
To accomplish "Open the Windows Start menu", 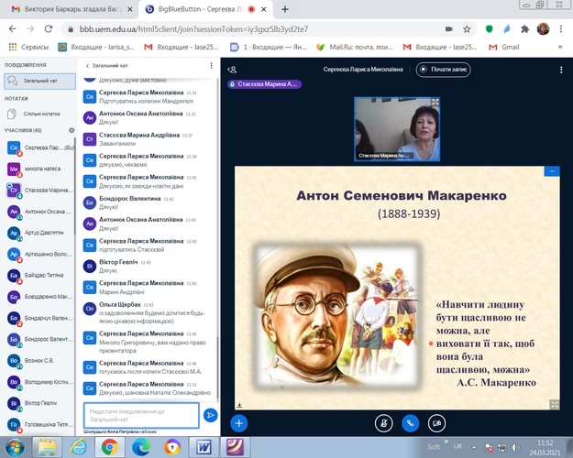I will pyautogui.click(x=14, y=447).
